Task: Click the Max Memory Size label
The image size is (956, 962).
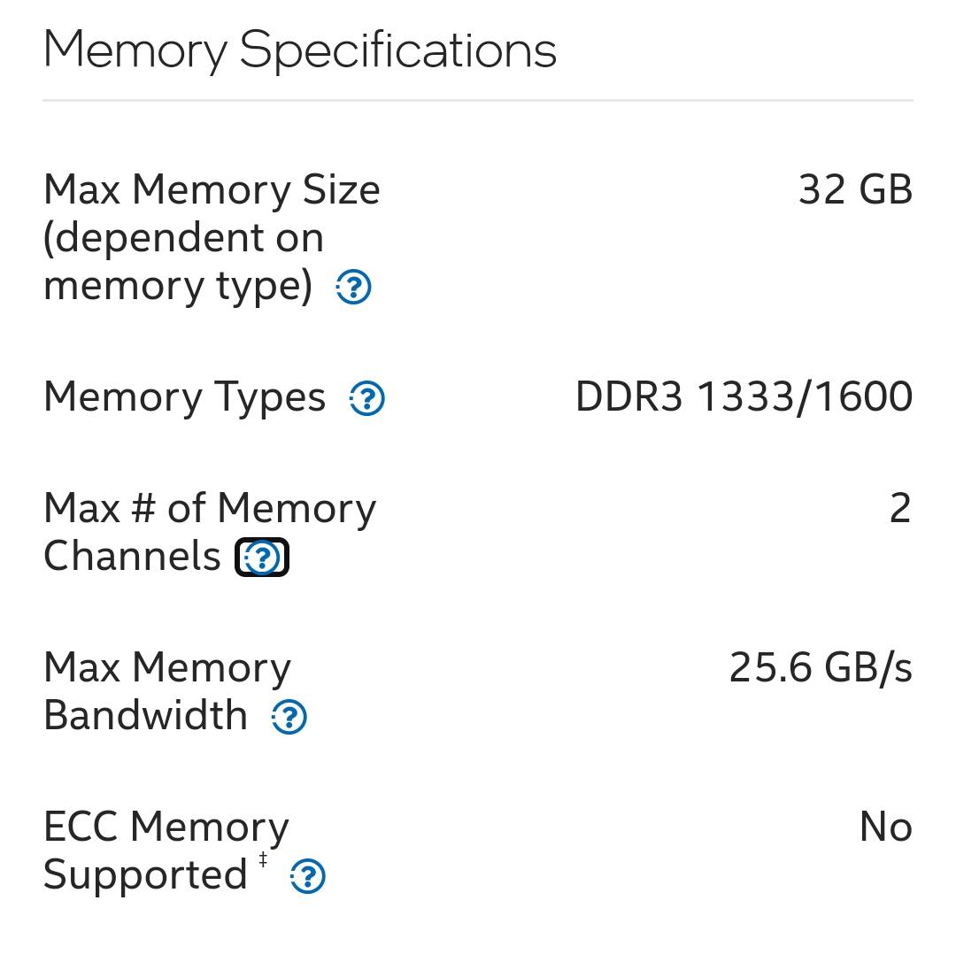Action: pyautogui.click(x=212, y=189)
